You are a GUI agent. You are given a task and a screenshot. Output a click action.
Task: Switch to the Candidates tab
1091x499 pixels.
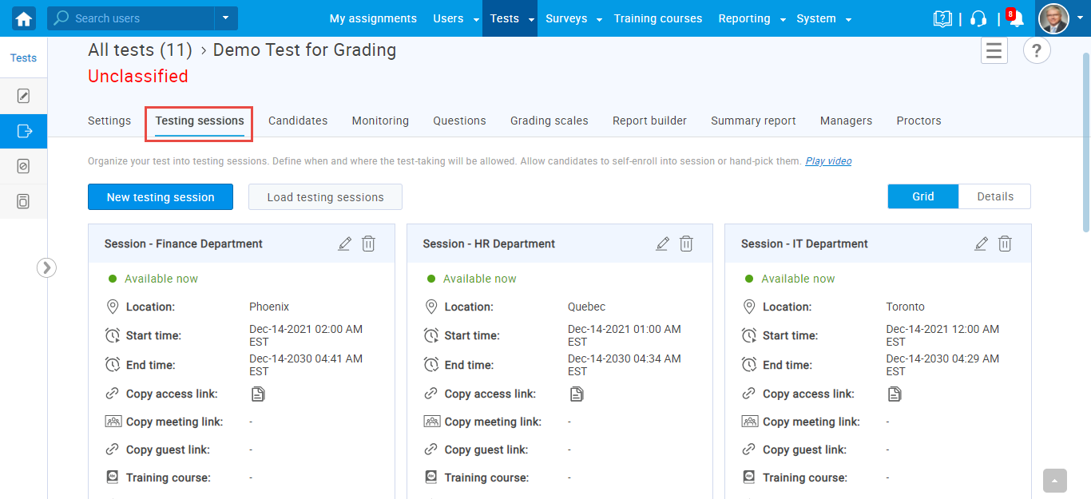pos(298,121)
